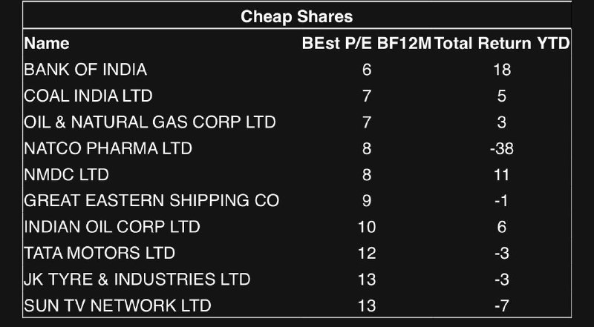The image size is (594, 327).
Task: Select the BANK OF INDIA row name
Action: (x=85, y=70)
